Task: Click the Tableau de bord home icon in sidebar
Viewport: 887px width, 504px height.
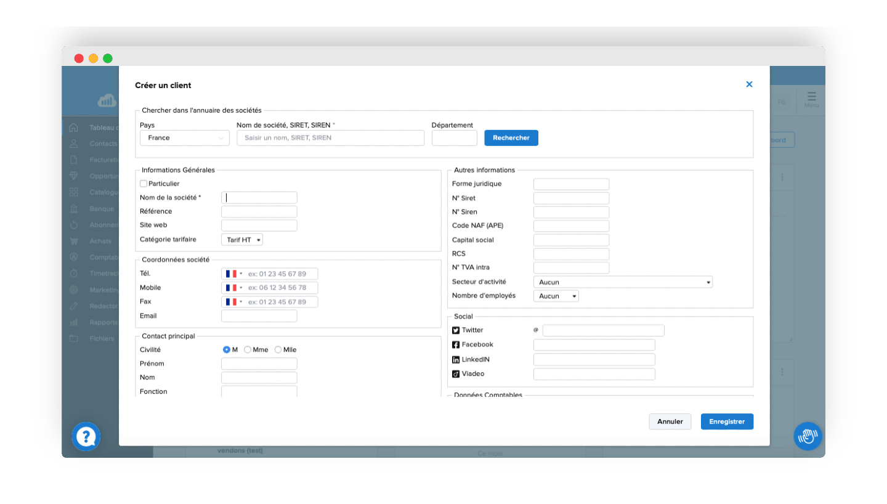Action: tap(74, 128)
